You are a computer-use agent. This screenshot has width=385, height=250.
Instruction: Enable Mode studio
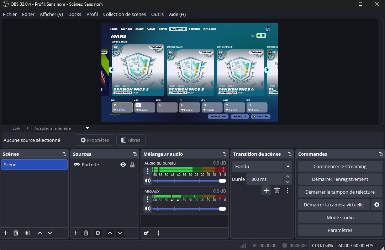(x=340, y=217)
